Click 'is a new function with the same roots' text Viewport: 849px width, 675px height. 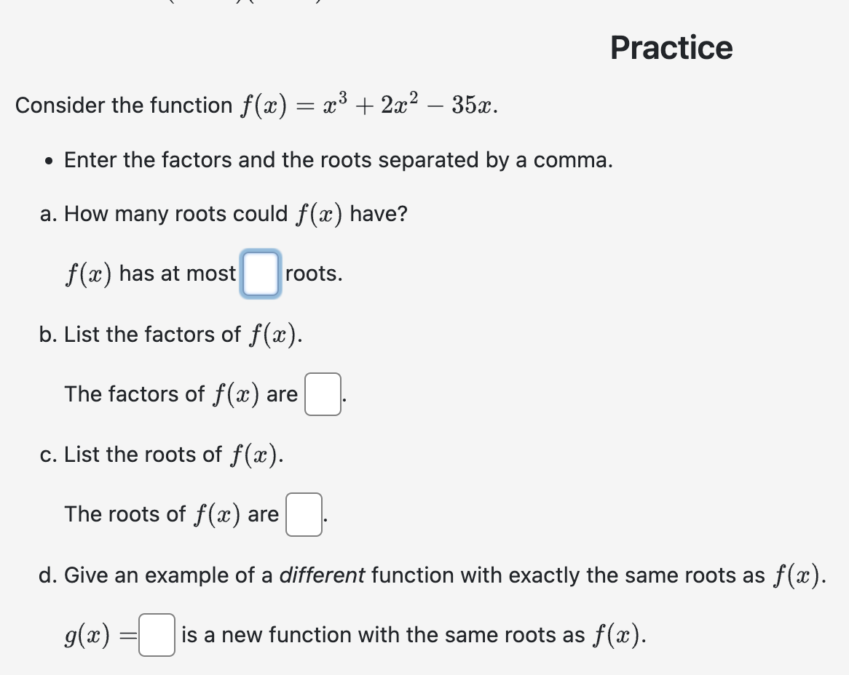tap(383, 635)
